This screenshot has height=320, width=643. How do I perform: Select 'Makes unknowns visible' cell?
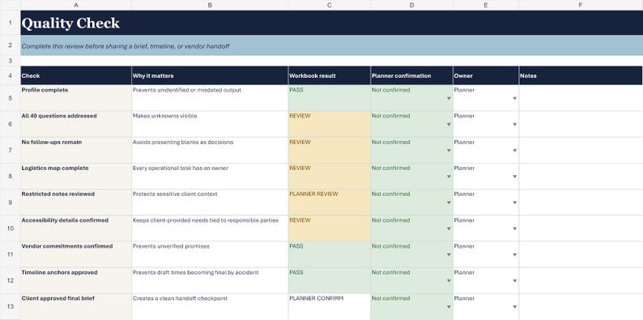(210, 124)
